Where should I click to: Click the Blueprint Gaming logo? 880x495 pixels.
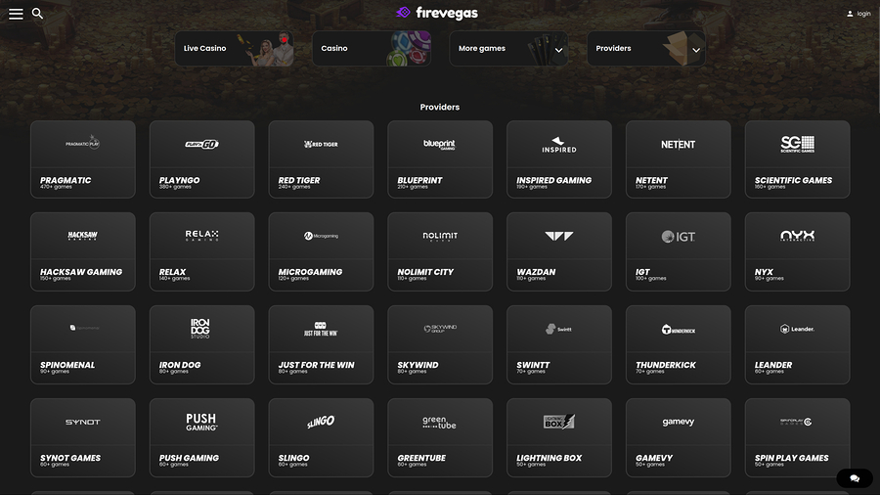click(x=439, y=144)
